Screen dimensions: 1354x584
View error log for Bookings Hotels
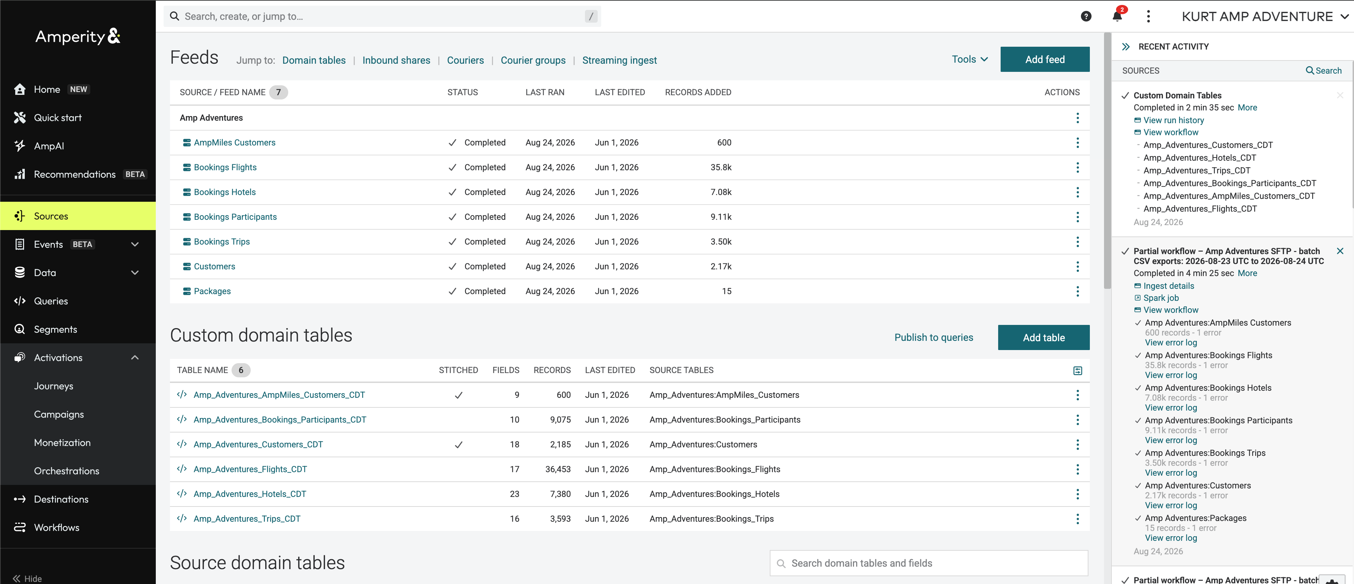coord(1171,407)
